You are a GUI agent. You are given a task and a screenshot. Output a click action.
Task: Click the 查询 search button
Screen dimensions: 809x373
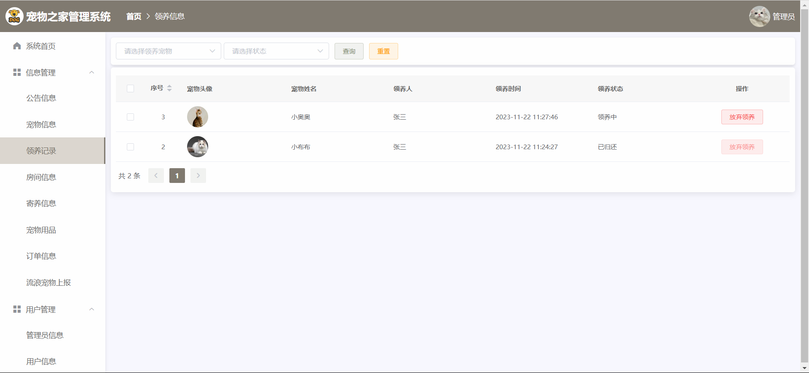click(x=349, y=51)
